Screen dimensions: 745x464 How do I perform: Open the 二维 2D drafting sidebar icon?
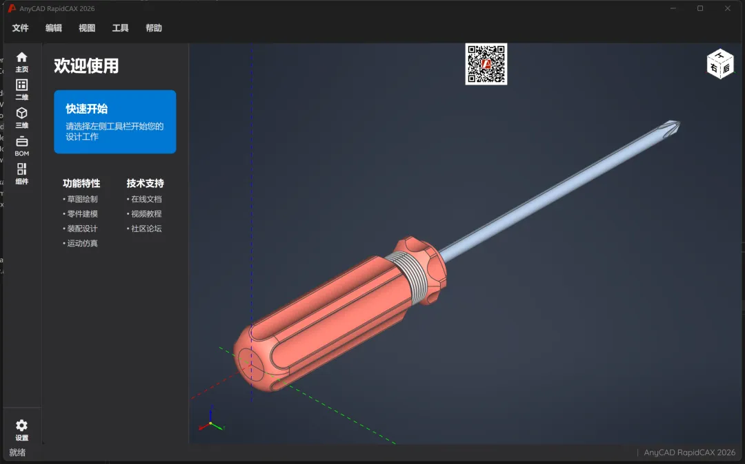click(x=22, y=89)
